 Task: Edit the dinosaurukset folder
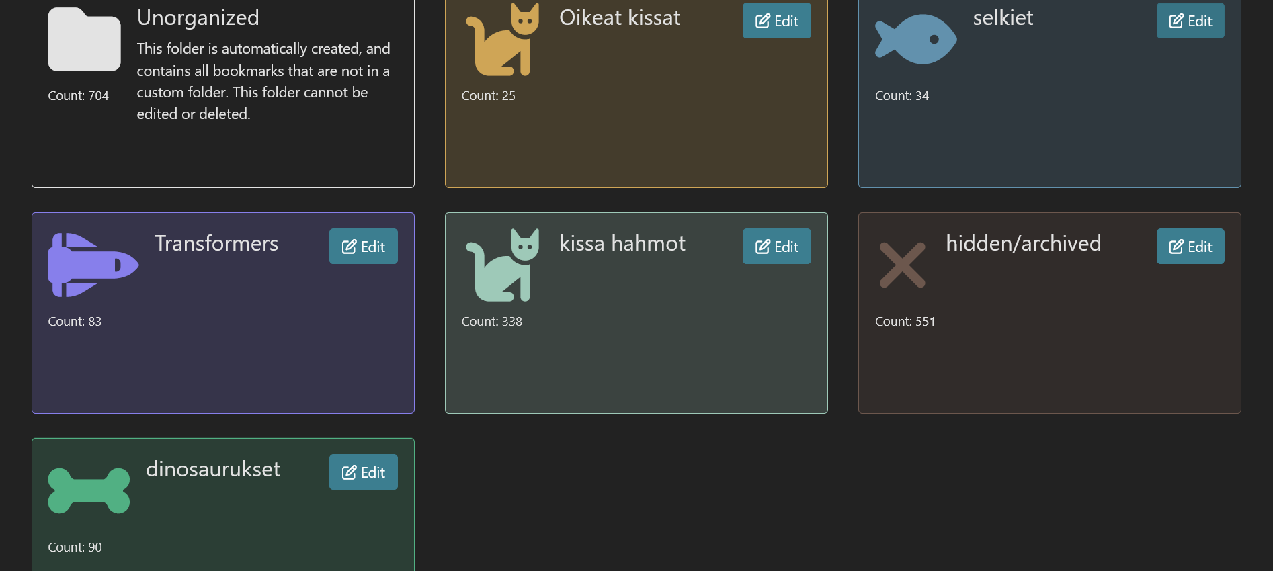click(x=363, y=472)
